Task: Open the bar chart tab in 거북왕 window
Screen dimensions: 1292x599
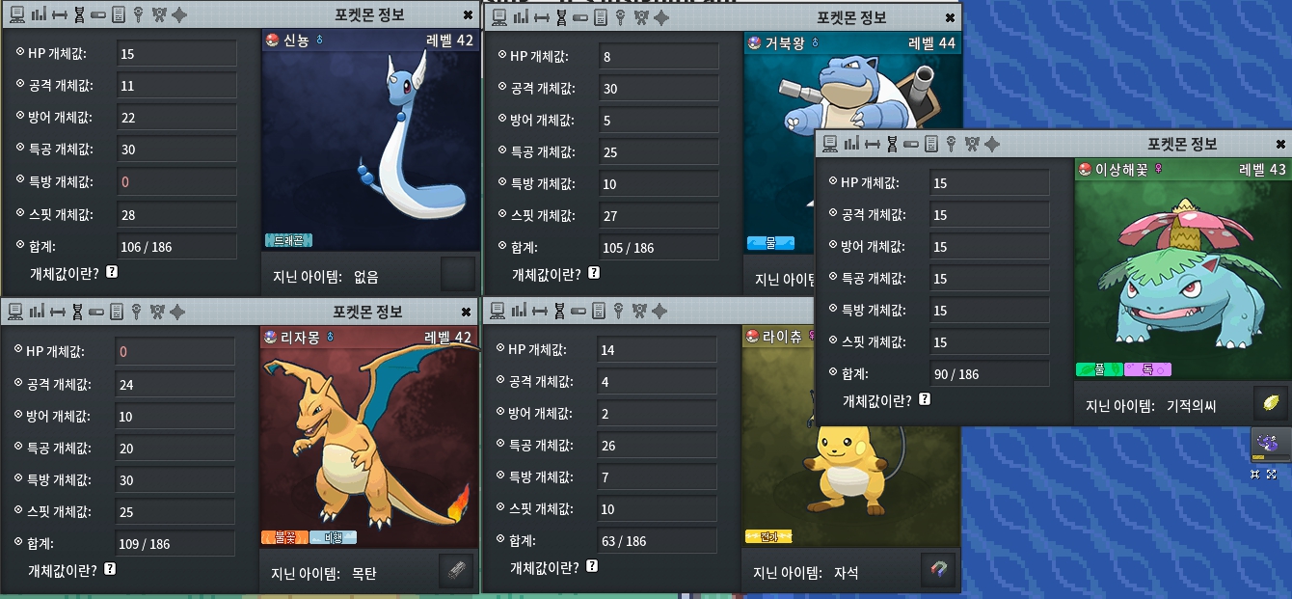Action: coord(520,17)
